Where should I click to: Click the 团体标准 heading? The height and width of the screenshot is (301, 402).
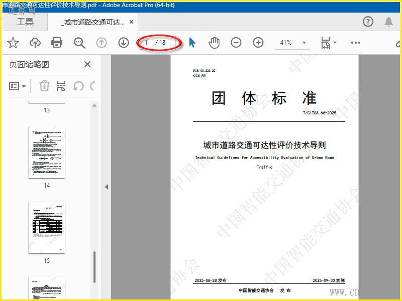tap(264, 98)
